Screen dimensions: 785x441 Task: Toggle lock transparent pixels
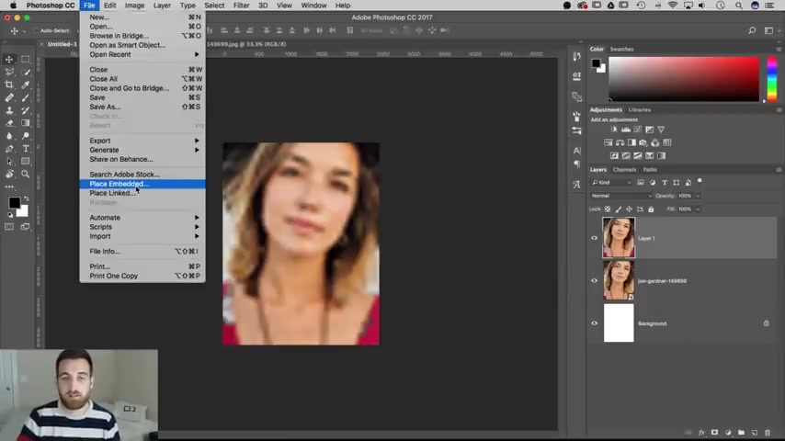[x=608, y=209]
